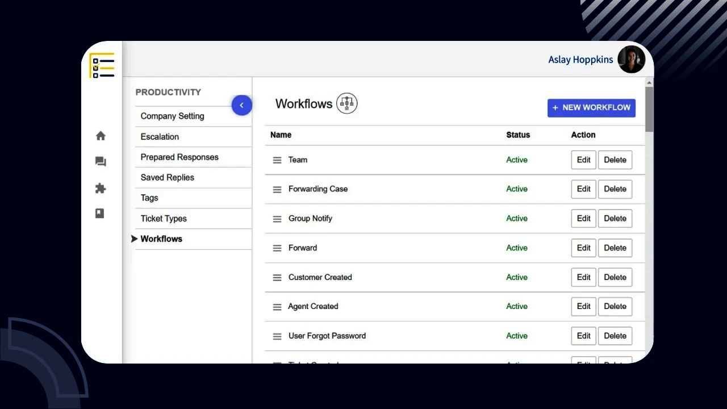Click the drag handle for User Forgot Password

277,336
